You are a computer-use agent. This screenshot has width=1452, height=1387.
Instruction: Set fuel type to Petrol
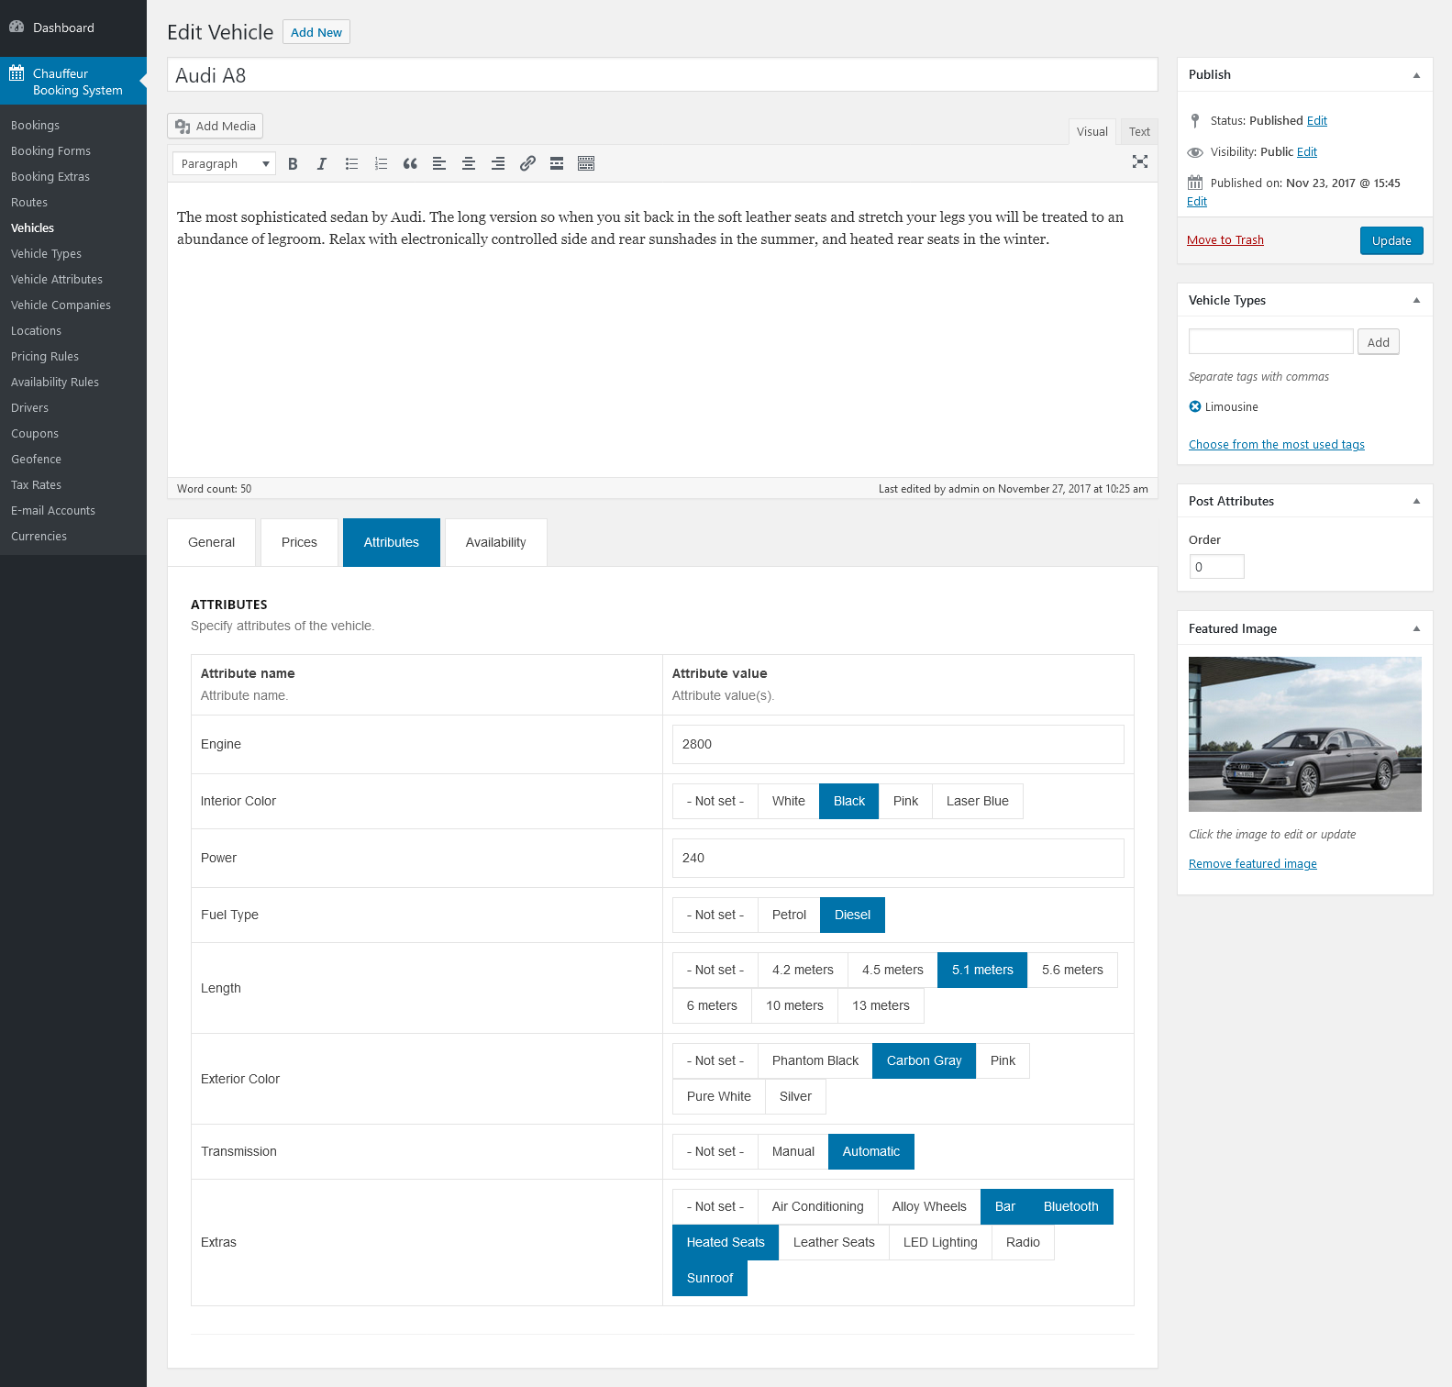click(789, 915)
